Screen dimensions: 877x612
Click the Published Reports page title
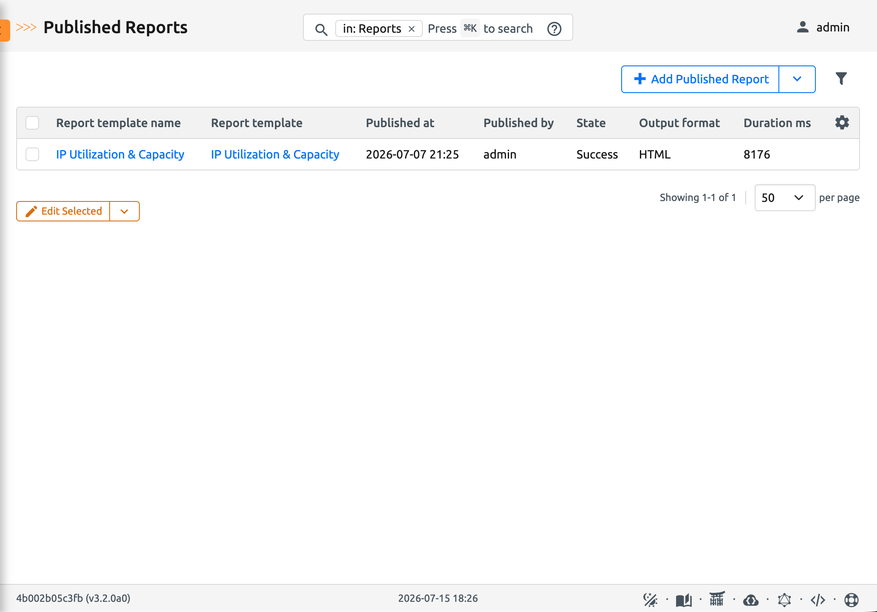click(x=115, y=28)
